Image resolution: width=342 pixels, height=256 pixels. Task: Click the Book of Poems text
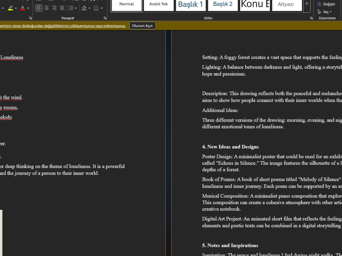pos(219,180)
